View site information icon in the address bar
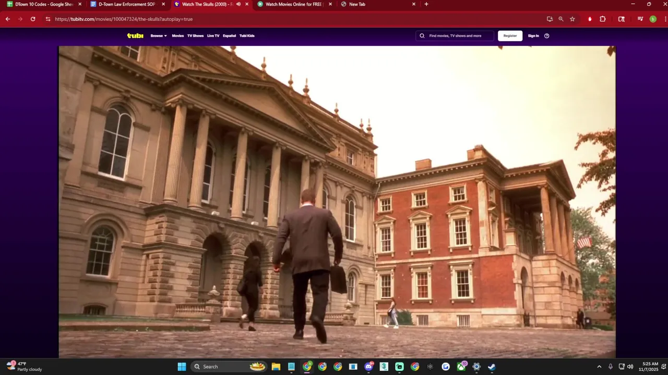The height and width of the screenshot is (375, 668). (48, 19)
